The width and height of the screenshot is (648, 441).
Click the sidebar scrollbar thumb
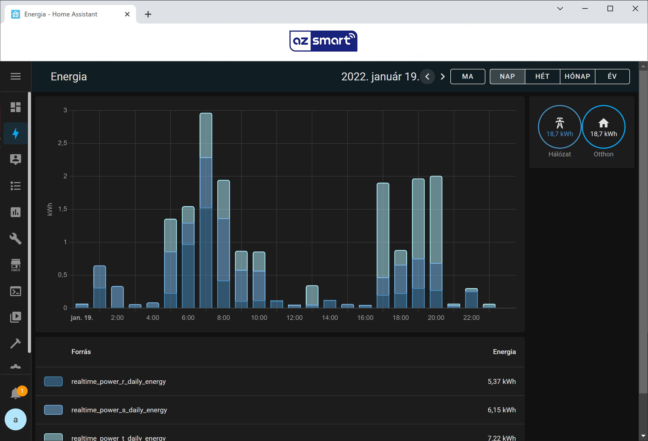point(29,223)
